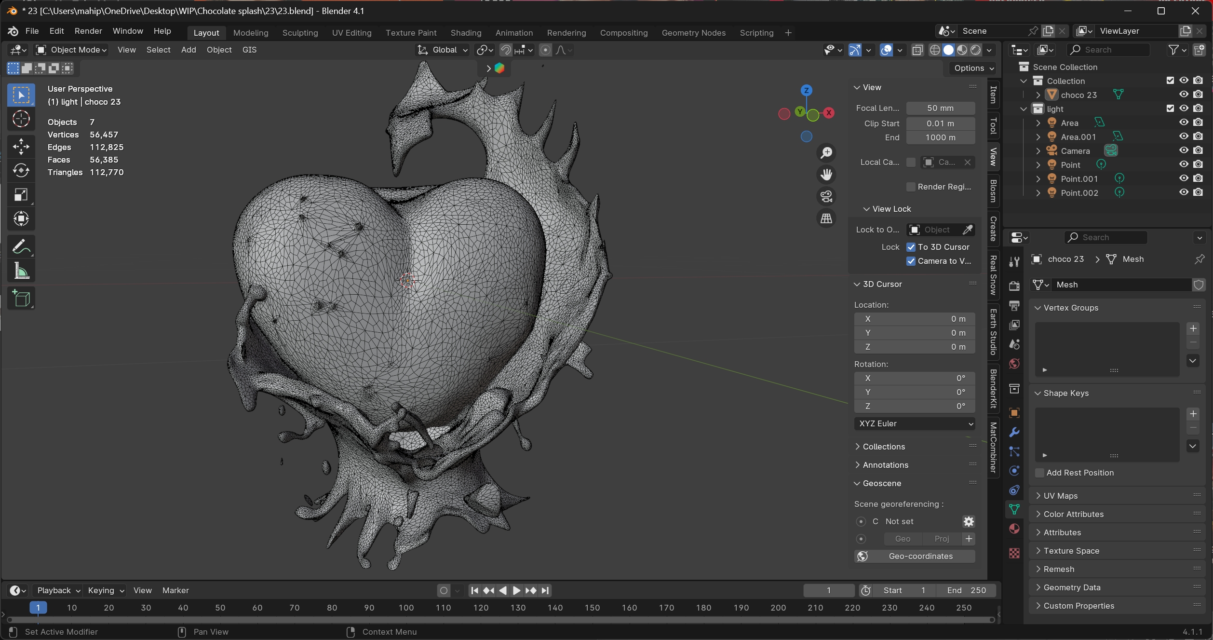Open the XYZ Euler rotation dropdown
The image size is (1213, 640).
[x=915, y=423]
